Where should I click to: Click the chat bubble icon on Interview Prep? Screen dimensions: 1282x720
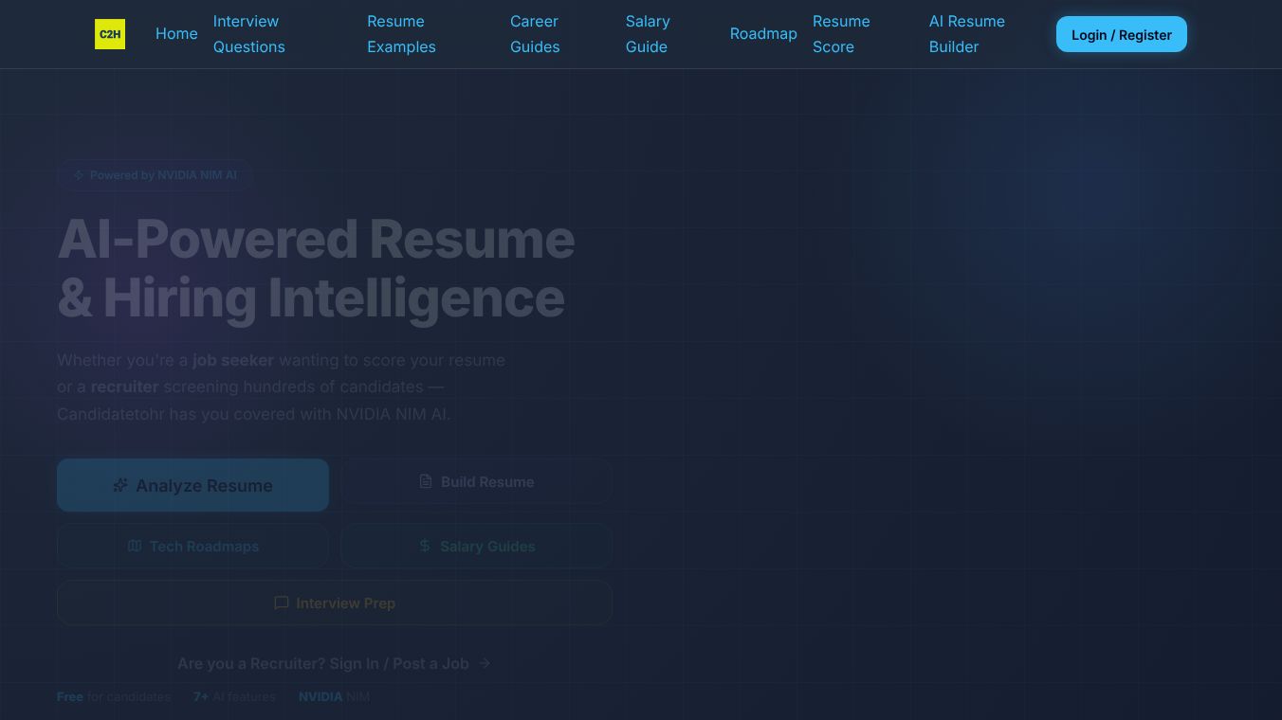pyautogui.click(x=281, y=603)
